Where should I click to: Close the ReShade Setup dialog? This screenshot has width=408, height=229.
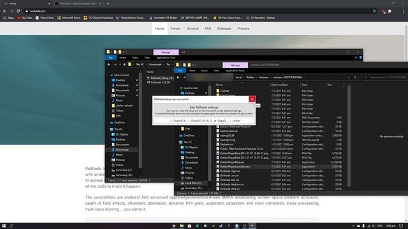252,99
